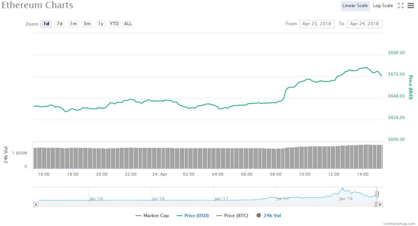The image size is (418, 226).
Task: Open the chart hamburger menu
Action: (x=410, y=6)
